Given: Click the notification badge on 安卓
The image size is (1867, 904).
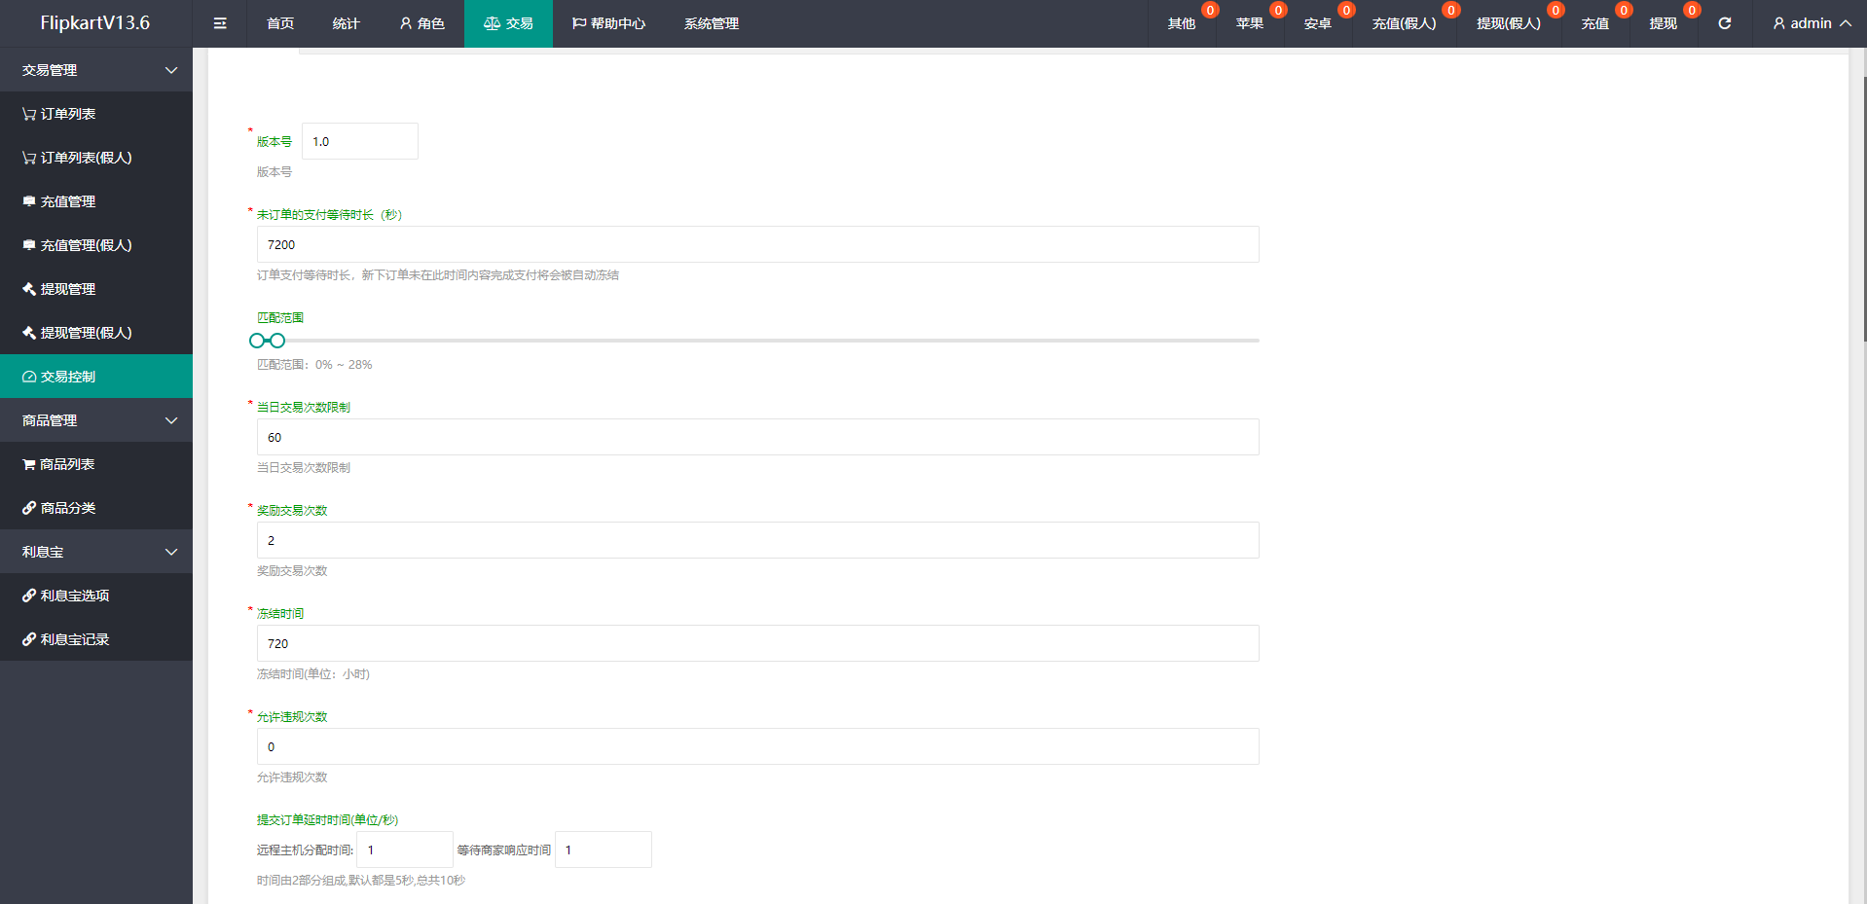Looking at the screenshot, I should 1346,10.
